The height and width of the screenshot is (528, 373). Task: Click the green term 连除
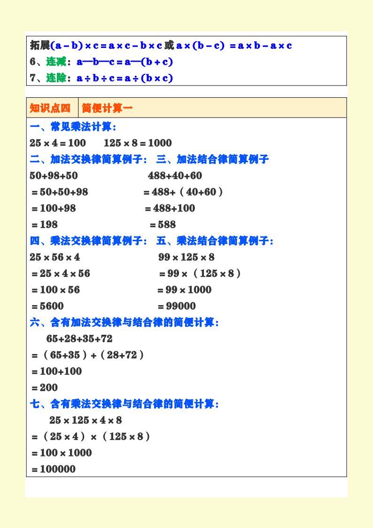(x=56, y=78)
